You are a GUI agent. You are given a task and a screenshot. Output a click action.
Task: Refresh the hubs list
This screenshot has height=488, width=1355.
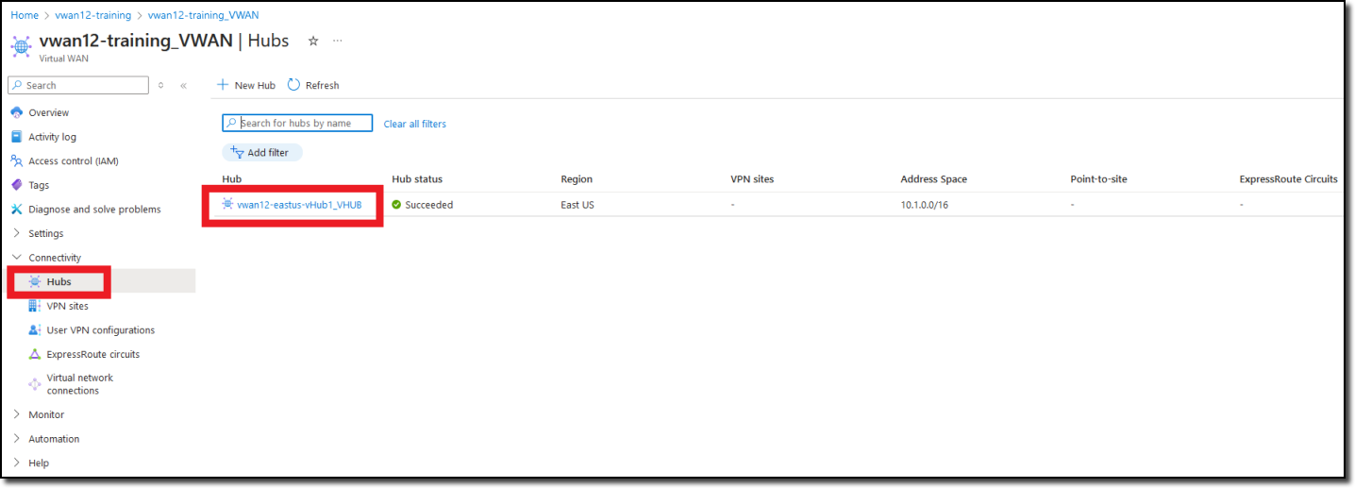coord(313,85)
